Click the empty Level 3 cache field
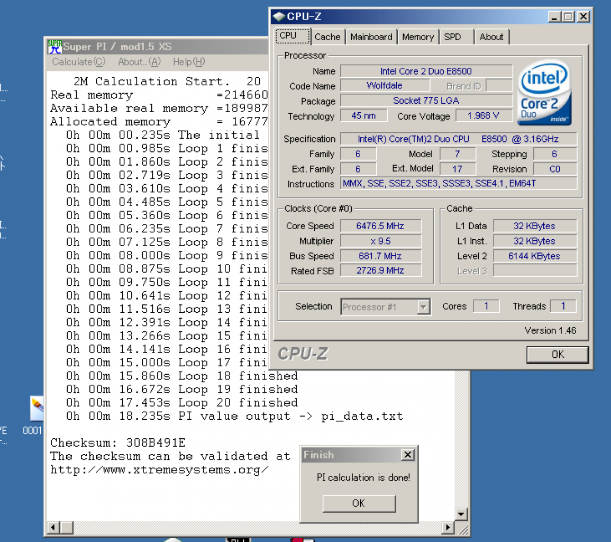Image resolution: width=611 pixels, height=542 pixels. [x=535, y=270]
